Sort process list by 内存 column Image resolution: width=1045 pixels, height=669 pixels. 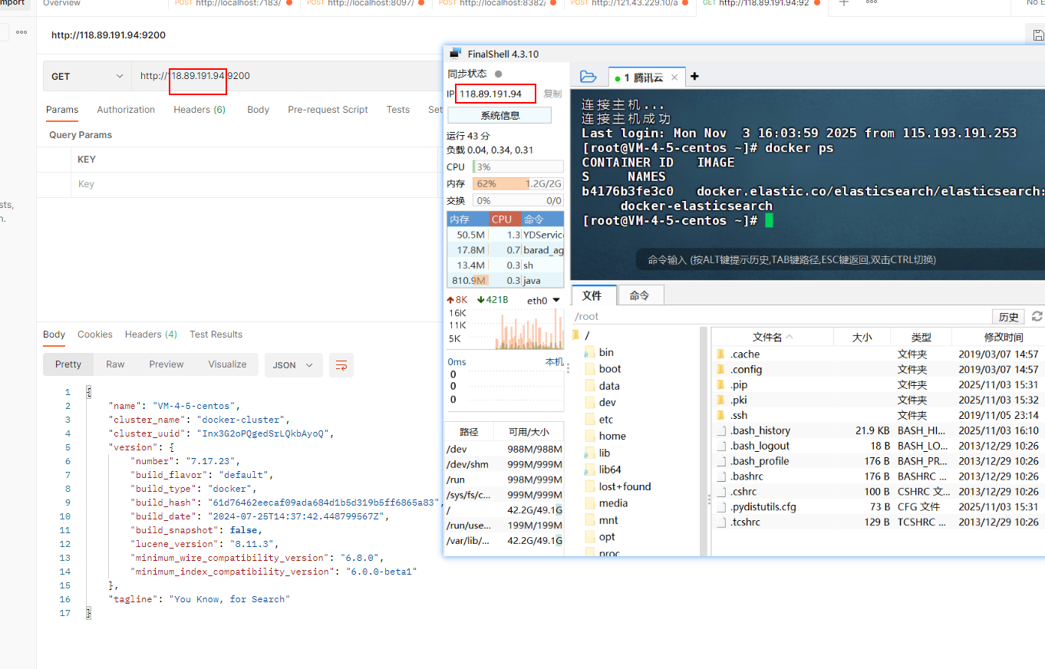click(467, 219)
